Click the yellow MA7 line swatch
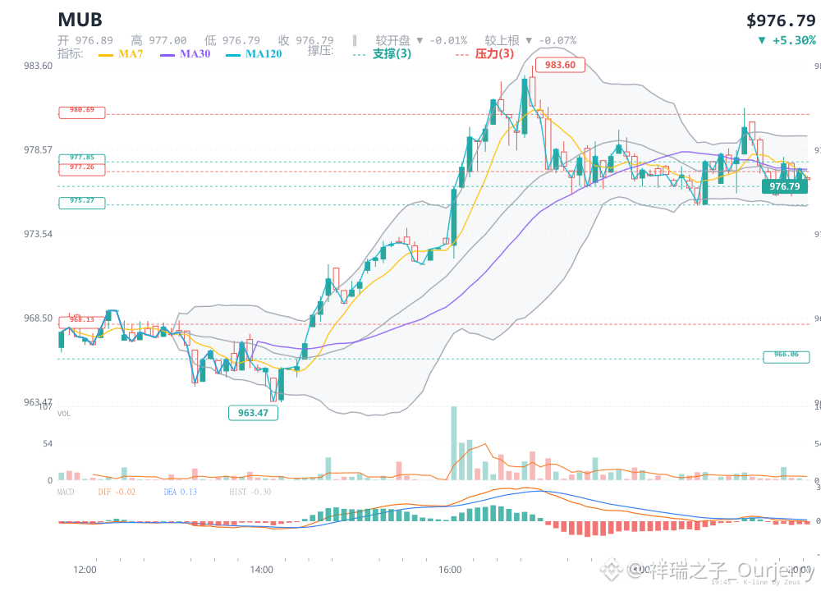 point(106,55)
